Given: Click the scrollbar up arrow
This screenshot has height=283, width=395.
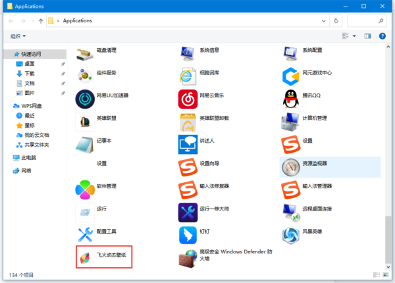Looking at the screenshot, I should (x=388, y=47).
